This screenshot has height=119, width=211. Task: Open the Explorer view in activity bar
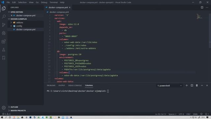(4, 8)
